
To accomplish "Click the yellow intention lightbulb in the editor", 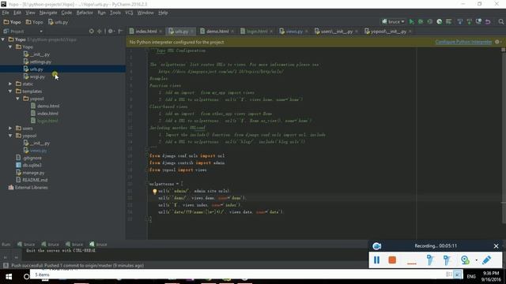I will 155,192.
